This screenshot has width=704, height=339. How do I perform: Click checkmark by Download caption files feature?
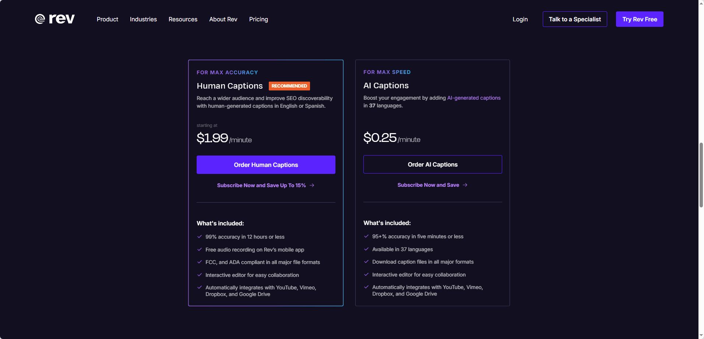(x=366, y=262)
